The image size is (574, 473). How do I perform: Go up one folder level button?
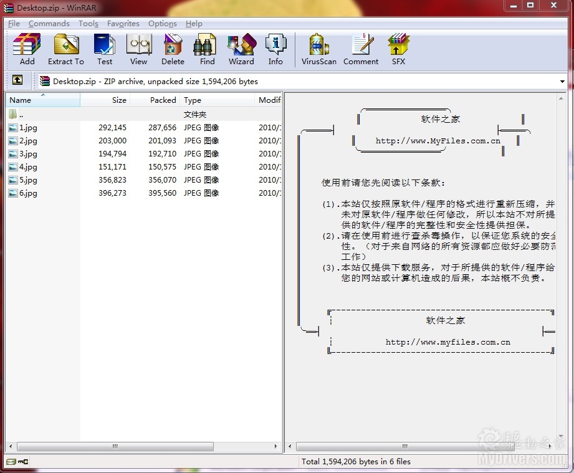[17, 80]
